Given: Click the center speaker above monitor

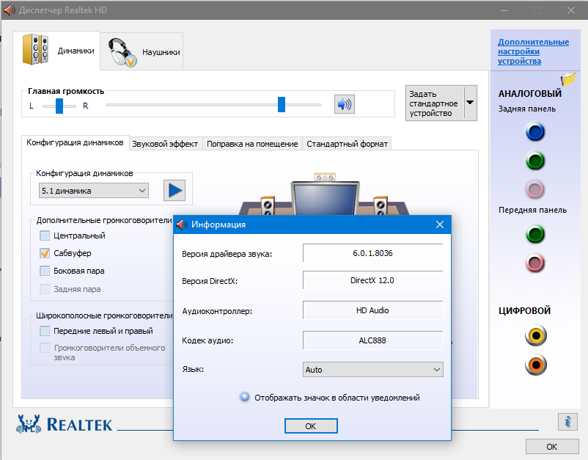Looking at the screenshot, I should coord(325,177).
